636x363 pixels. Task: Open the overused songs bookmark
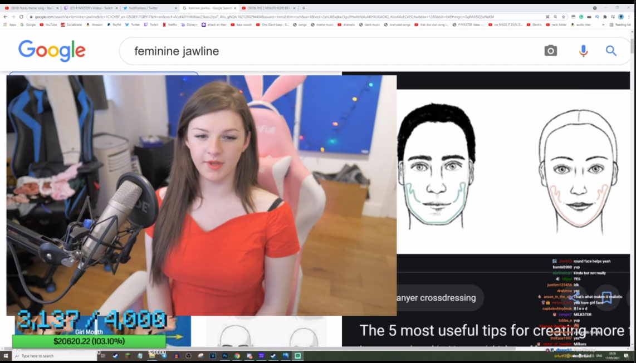(x=397, y=24)
